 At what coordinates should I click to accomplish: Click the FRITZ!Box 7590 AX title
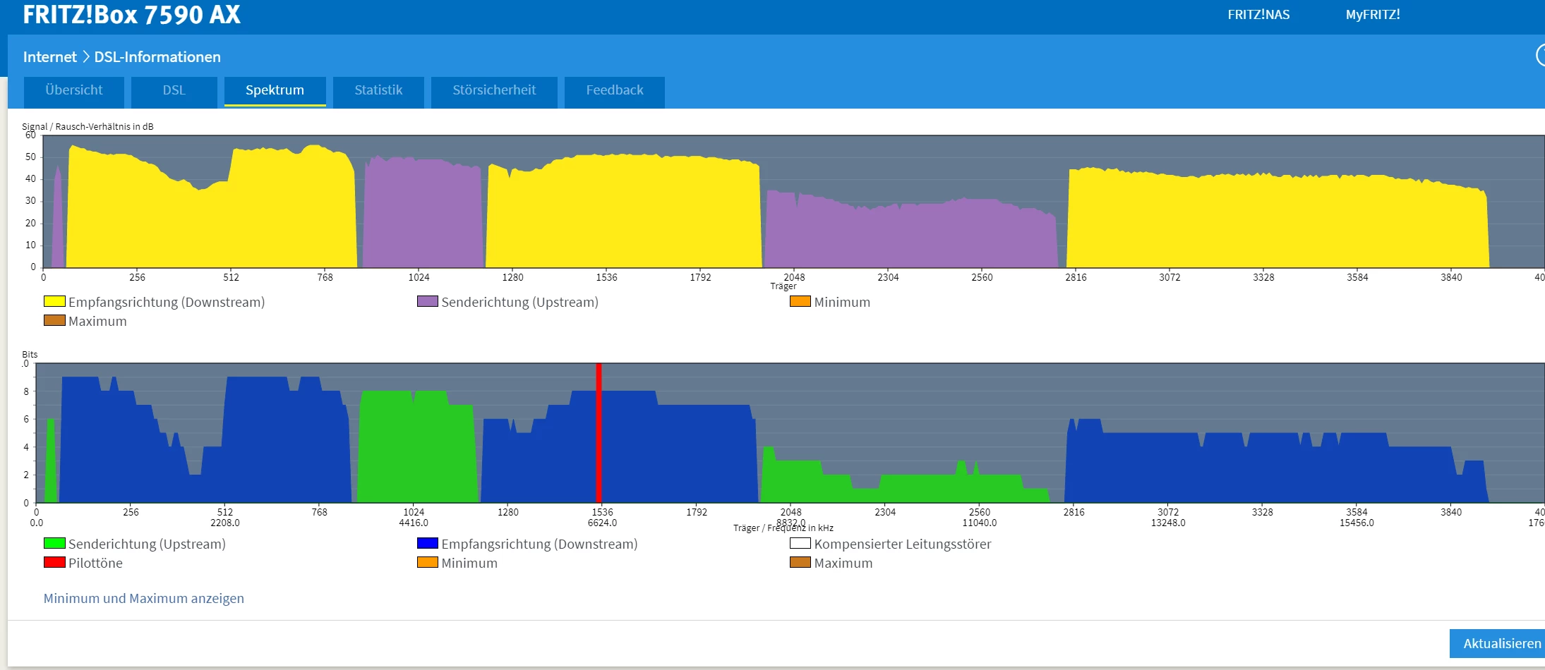(131, 15)
